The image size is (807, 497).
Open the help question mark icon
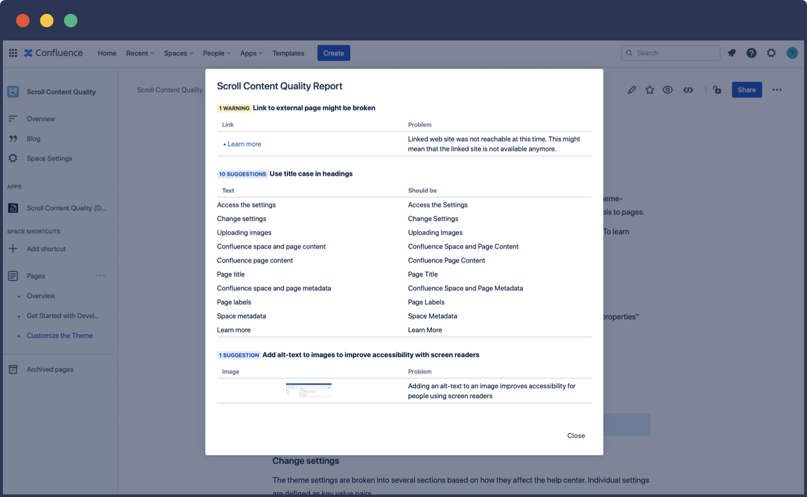751,53
